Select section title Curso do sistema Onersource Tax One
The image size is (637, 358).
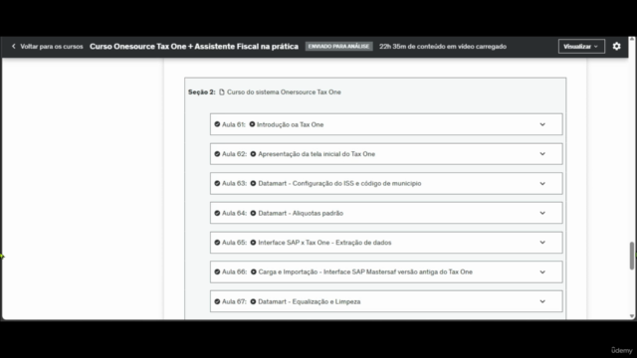(284, 92)
